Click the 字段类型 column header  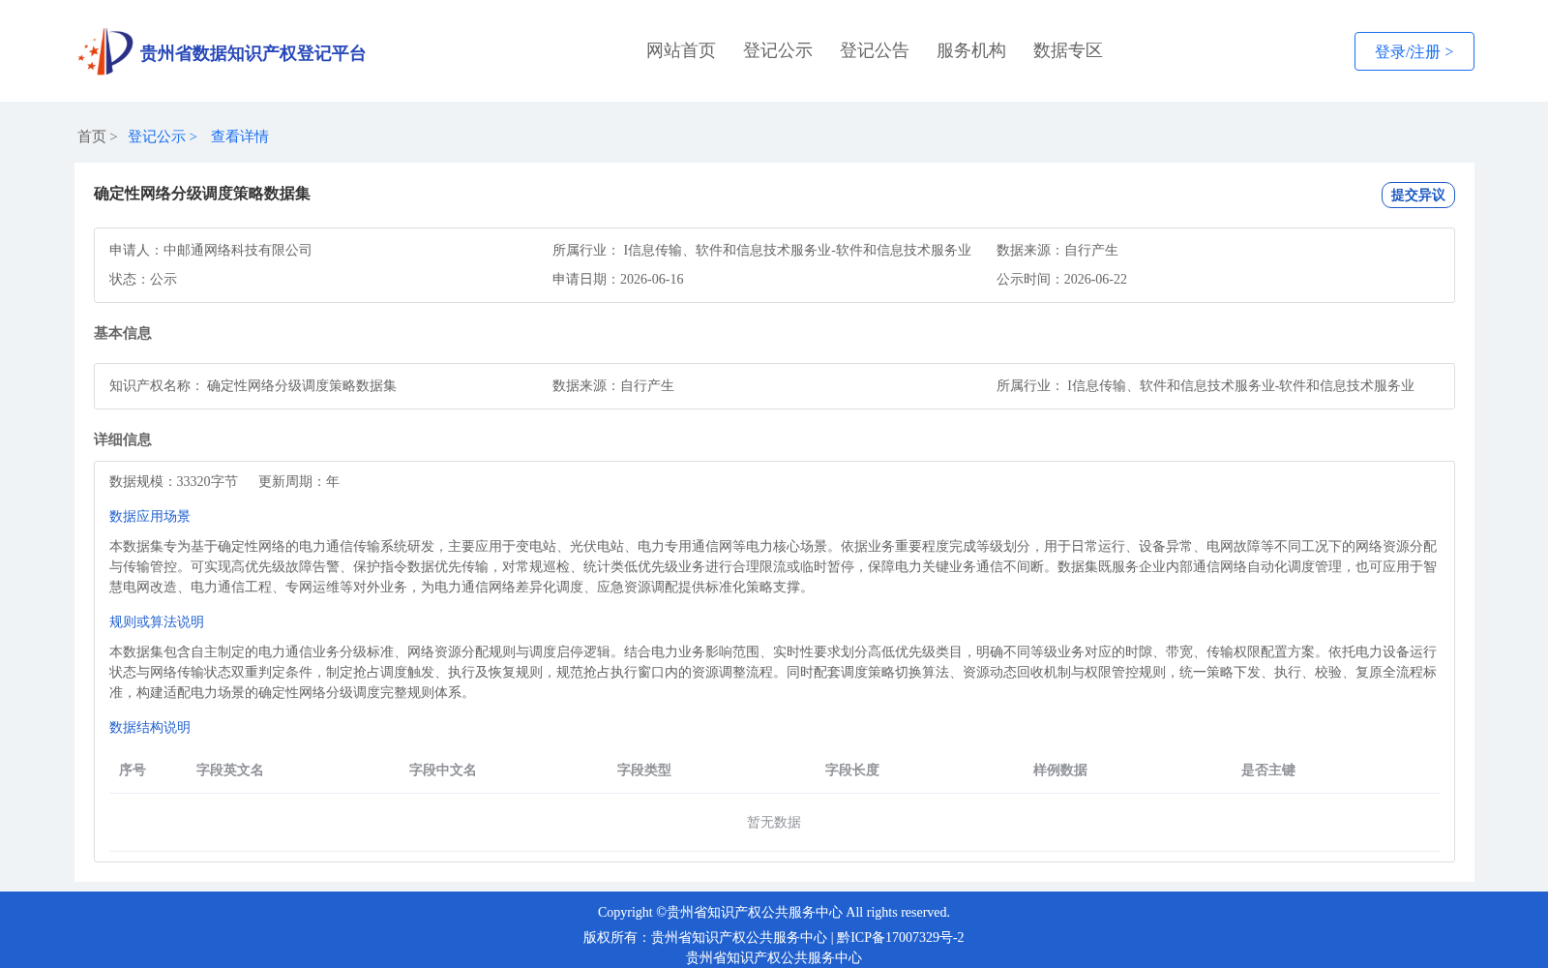point(644,770)
